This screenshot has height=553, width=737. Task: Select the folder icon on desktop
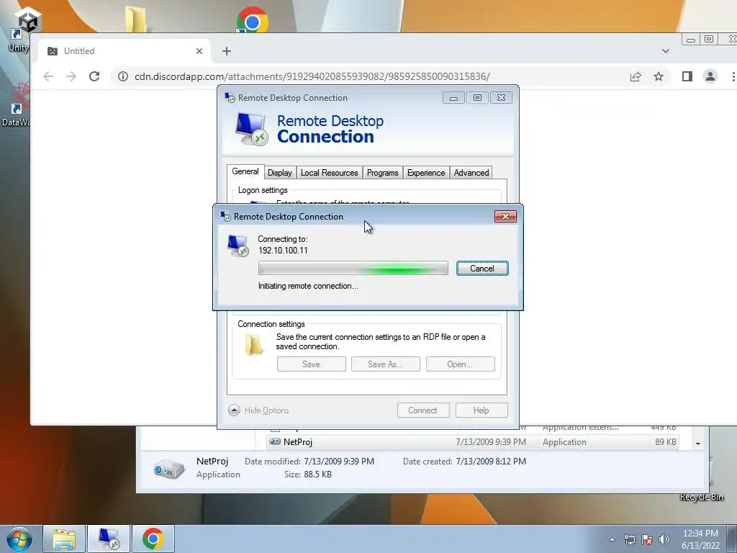tap(135, 19)
